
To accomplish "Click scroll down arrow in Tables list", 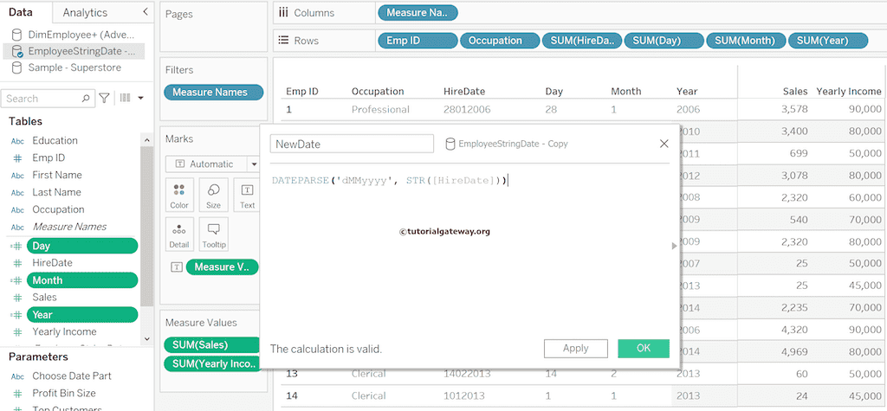I will coord(146,338).
